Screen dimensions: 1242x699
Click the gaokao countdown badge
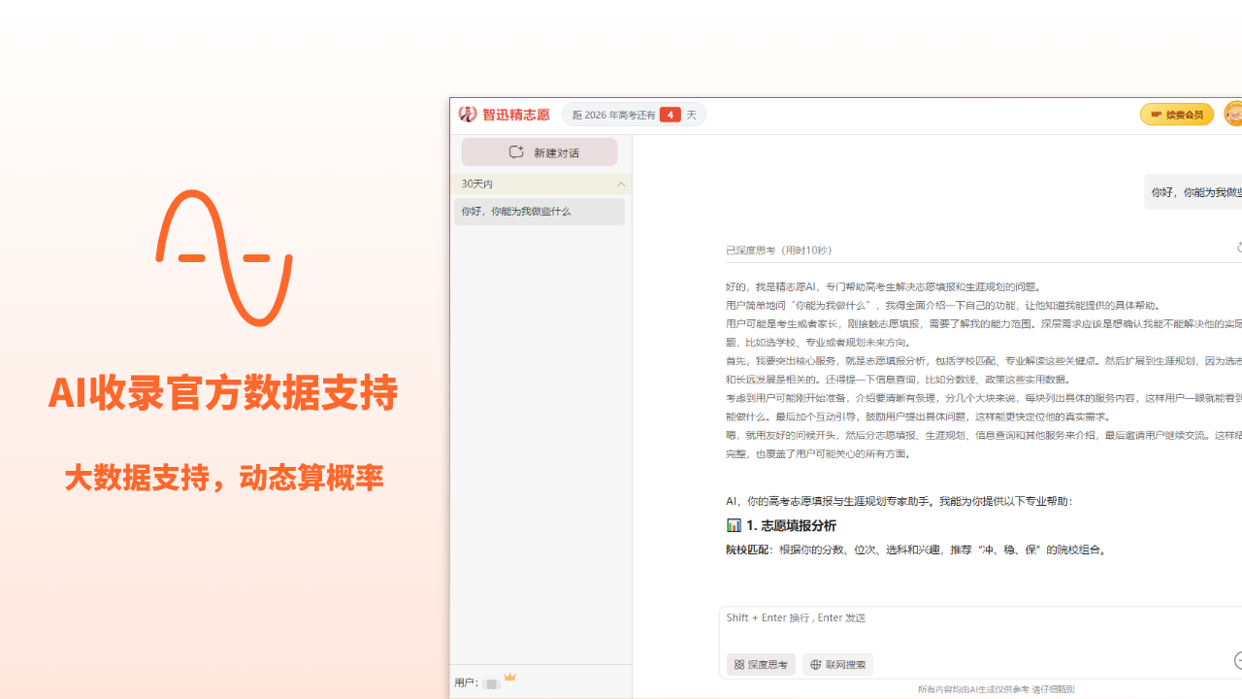634,115
